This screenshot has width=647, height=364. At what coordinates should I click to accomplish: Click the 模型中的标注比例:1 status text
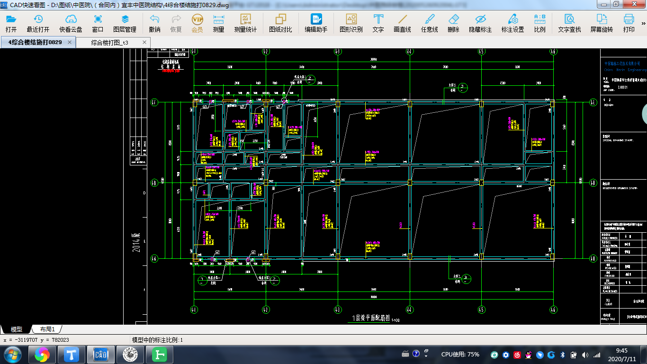point(157,340)
